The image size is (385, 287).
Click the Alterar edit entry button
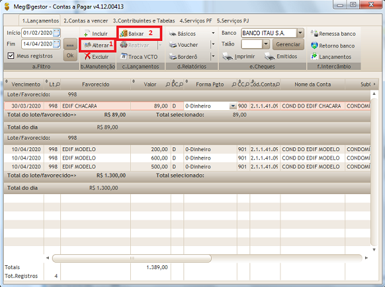tap(98, 45)
